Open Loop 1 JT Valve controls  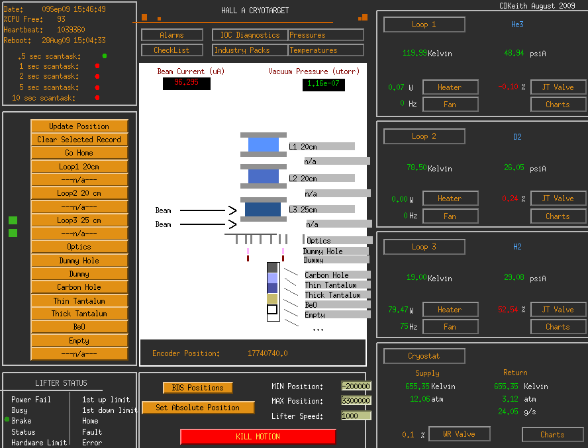tap(558, 87)
